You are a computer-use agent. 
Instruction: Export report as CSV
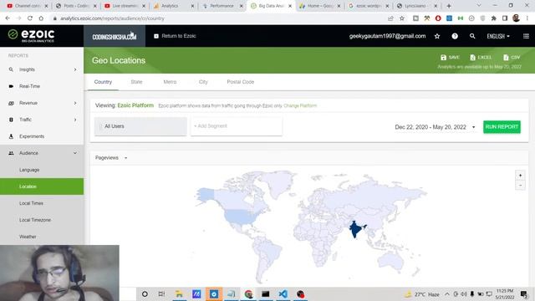[512, 58]
